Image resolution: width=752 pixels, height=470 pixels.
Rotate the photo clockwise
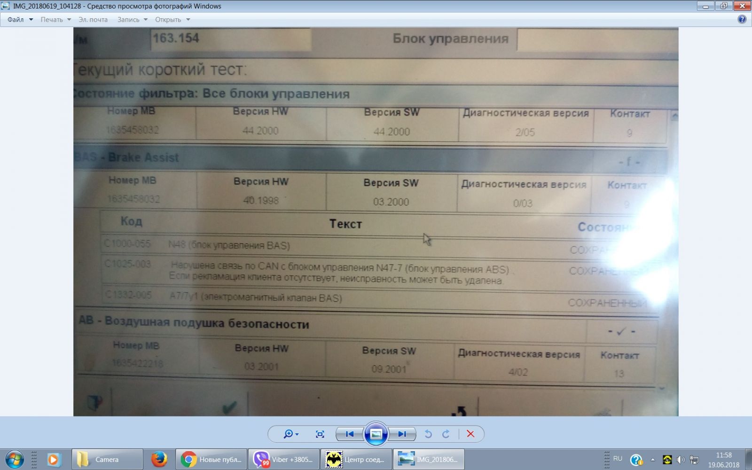[x=446, y=434]
